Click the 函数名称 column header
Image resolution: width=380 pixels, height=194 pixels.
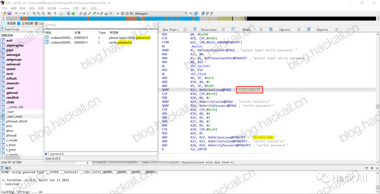click(22, 35)
